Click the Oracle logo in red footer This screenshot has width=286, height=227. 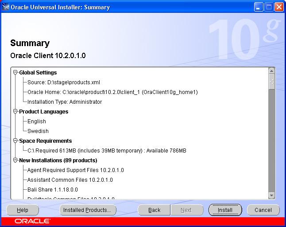point(32,221)
